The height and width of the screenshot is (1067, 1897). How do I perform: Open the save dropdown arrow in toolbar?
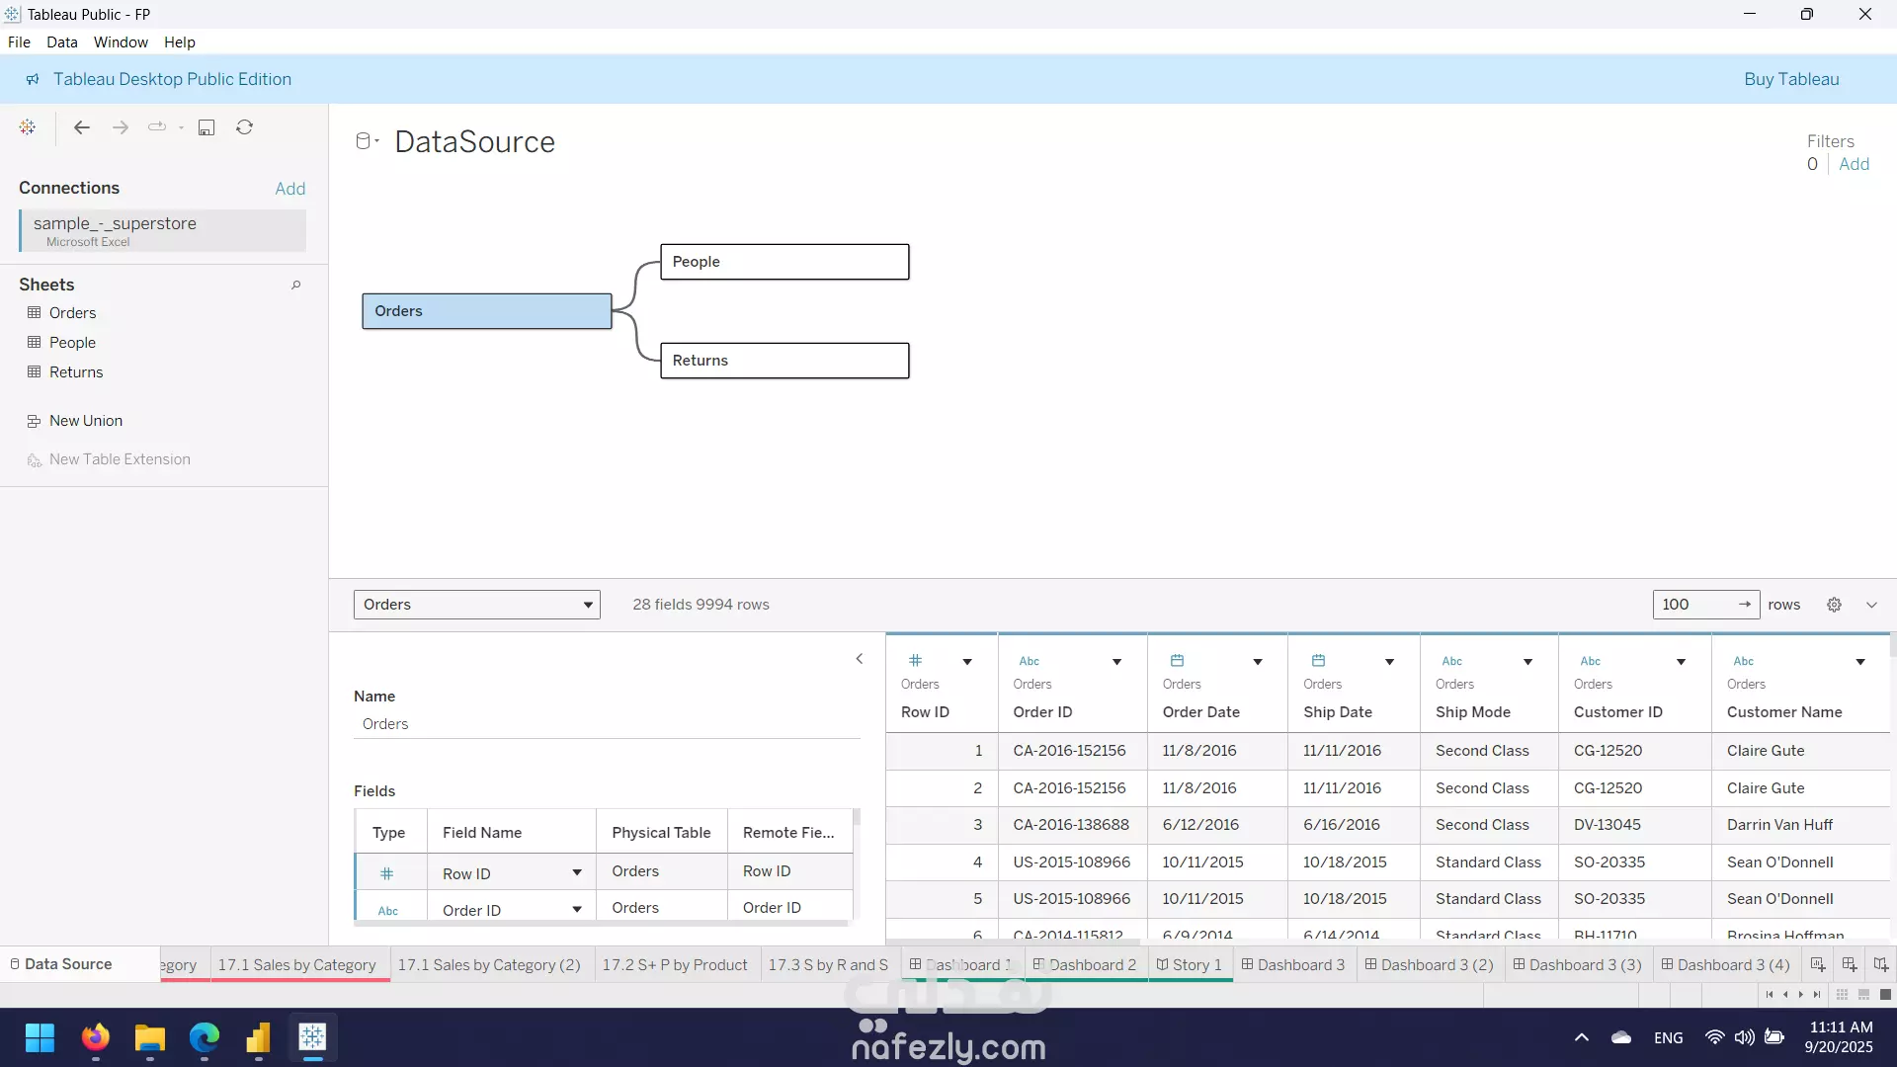(x=181, y=127)
